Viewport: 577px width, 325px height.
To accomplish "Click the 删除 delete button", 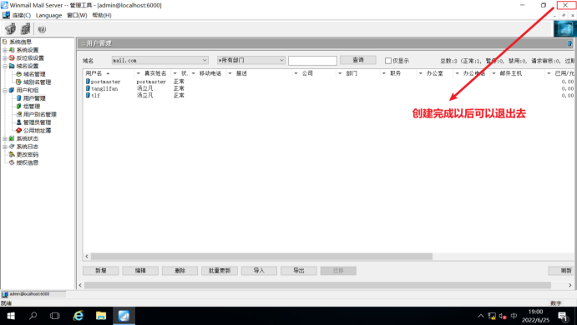I will click(x=180, y=271).
